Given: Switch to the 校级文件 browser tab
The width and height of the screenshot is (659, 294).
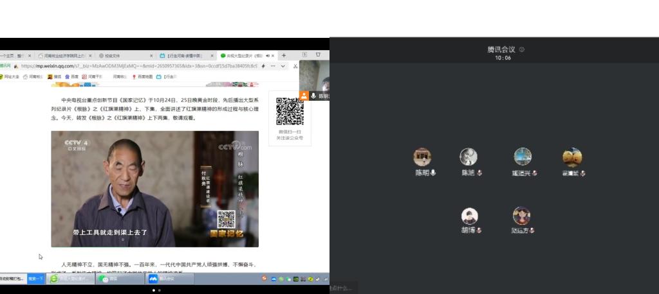Looking at the screenshot, I should coord(125,55).
